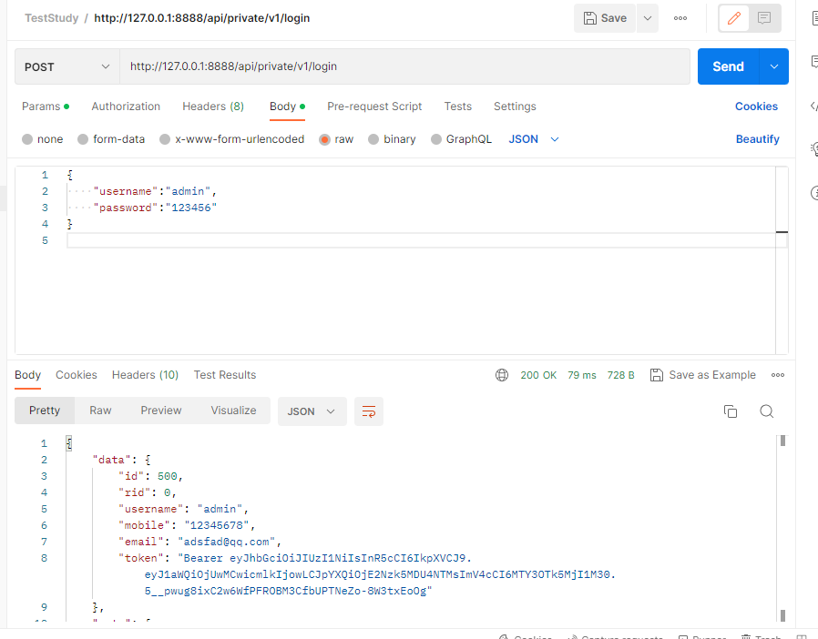This screenshot has width=818, height=639.
Task: Click the globe network info icon
Action: coord(502,375)
